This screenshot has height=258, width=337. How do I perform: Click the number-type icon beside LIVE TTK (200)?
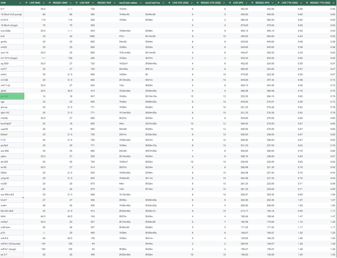[x=279, y=3]
